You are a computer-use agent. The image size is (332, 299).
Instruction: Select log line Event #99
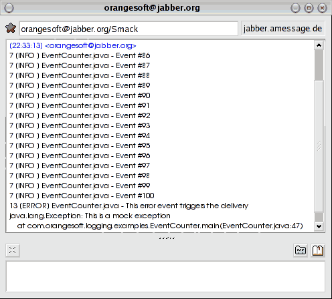(80, 186)
